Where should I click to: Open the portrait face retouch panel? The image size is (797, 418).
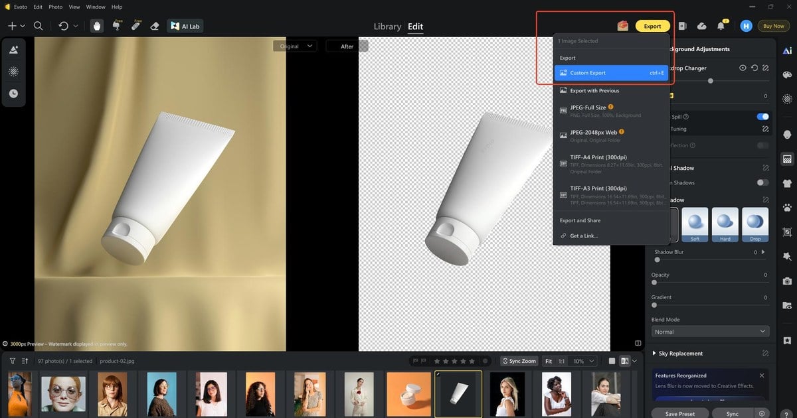tap(787, 134)
